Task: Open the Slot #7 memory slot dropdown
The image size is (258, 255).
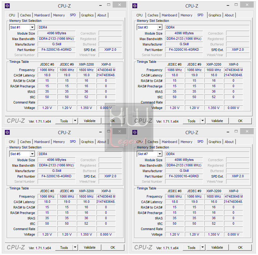Action: 160,154
